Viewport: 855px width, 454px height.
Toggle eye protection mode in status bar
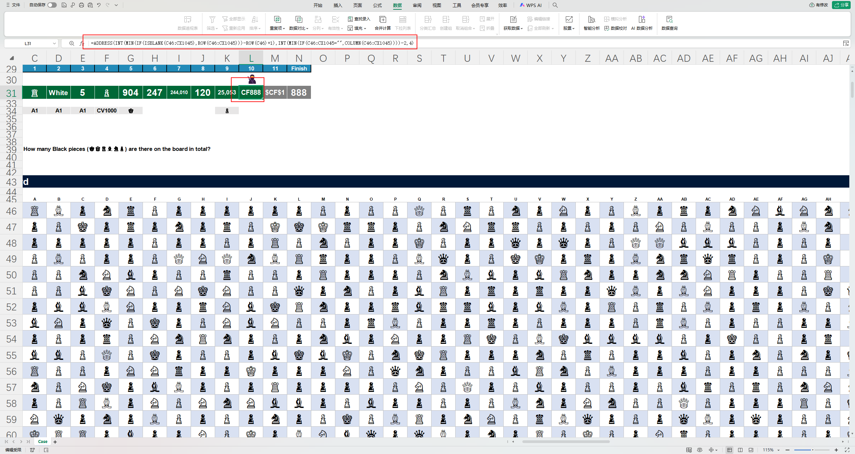[700, 450]
